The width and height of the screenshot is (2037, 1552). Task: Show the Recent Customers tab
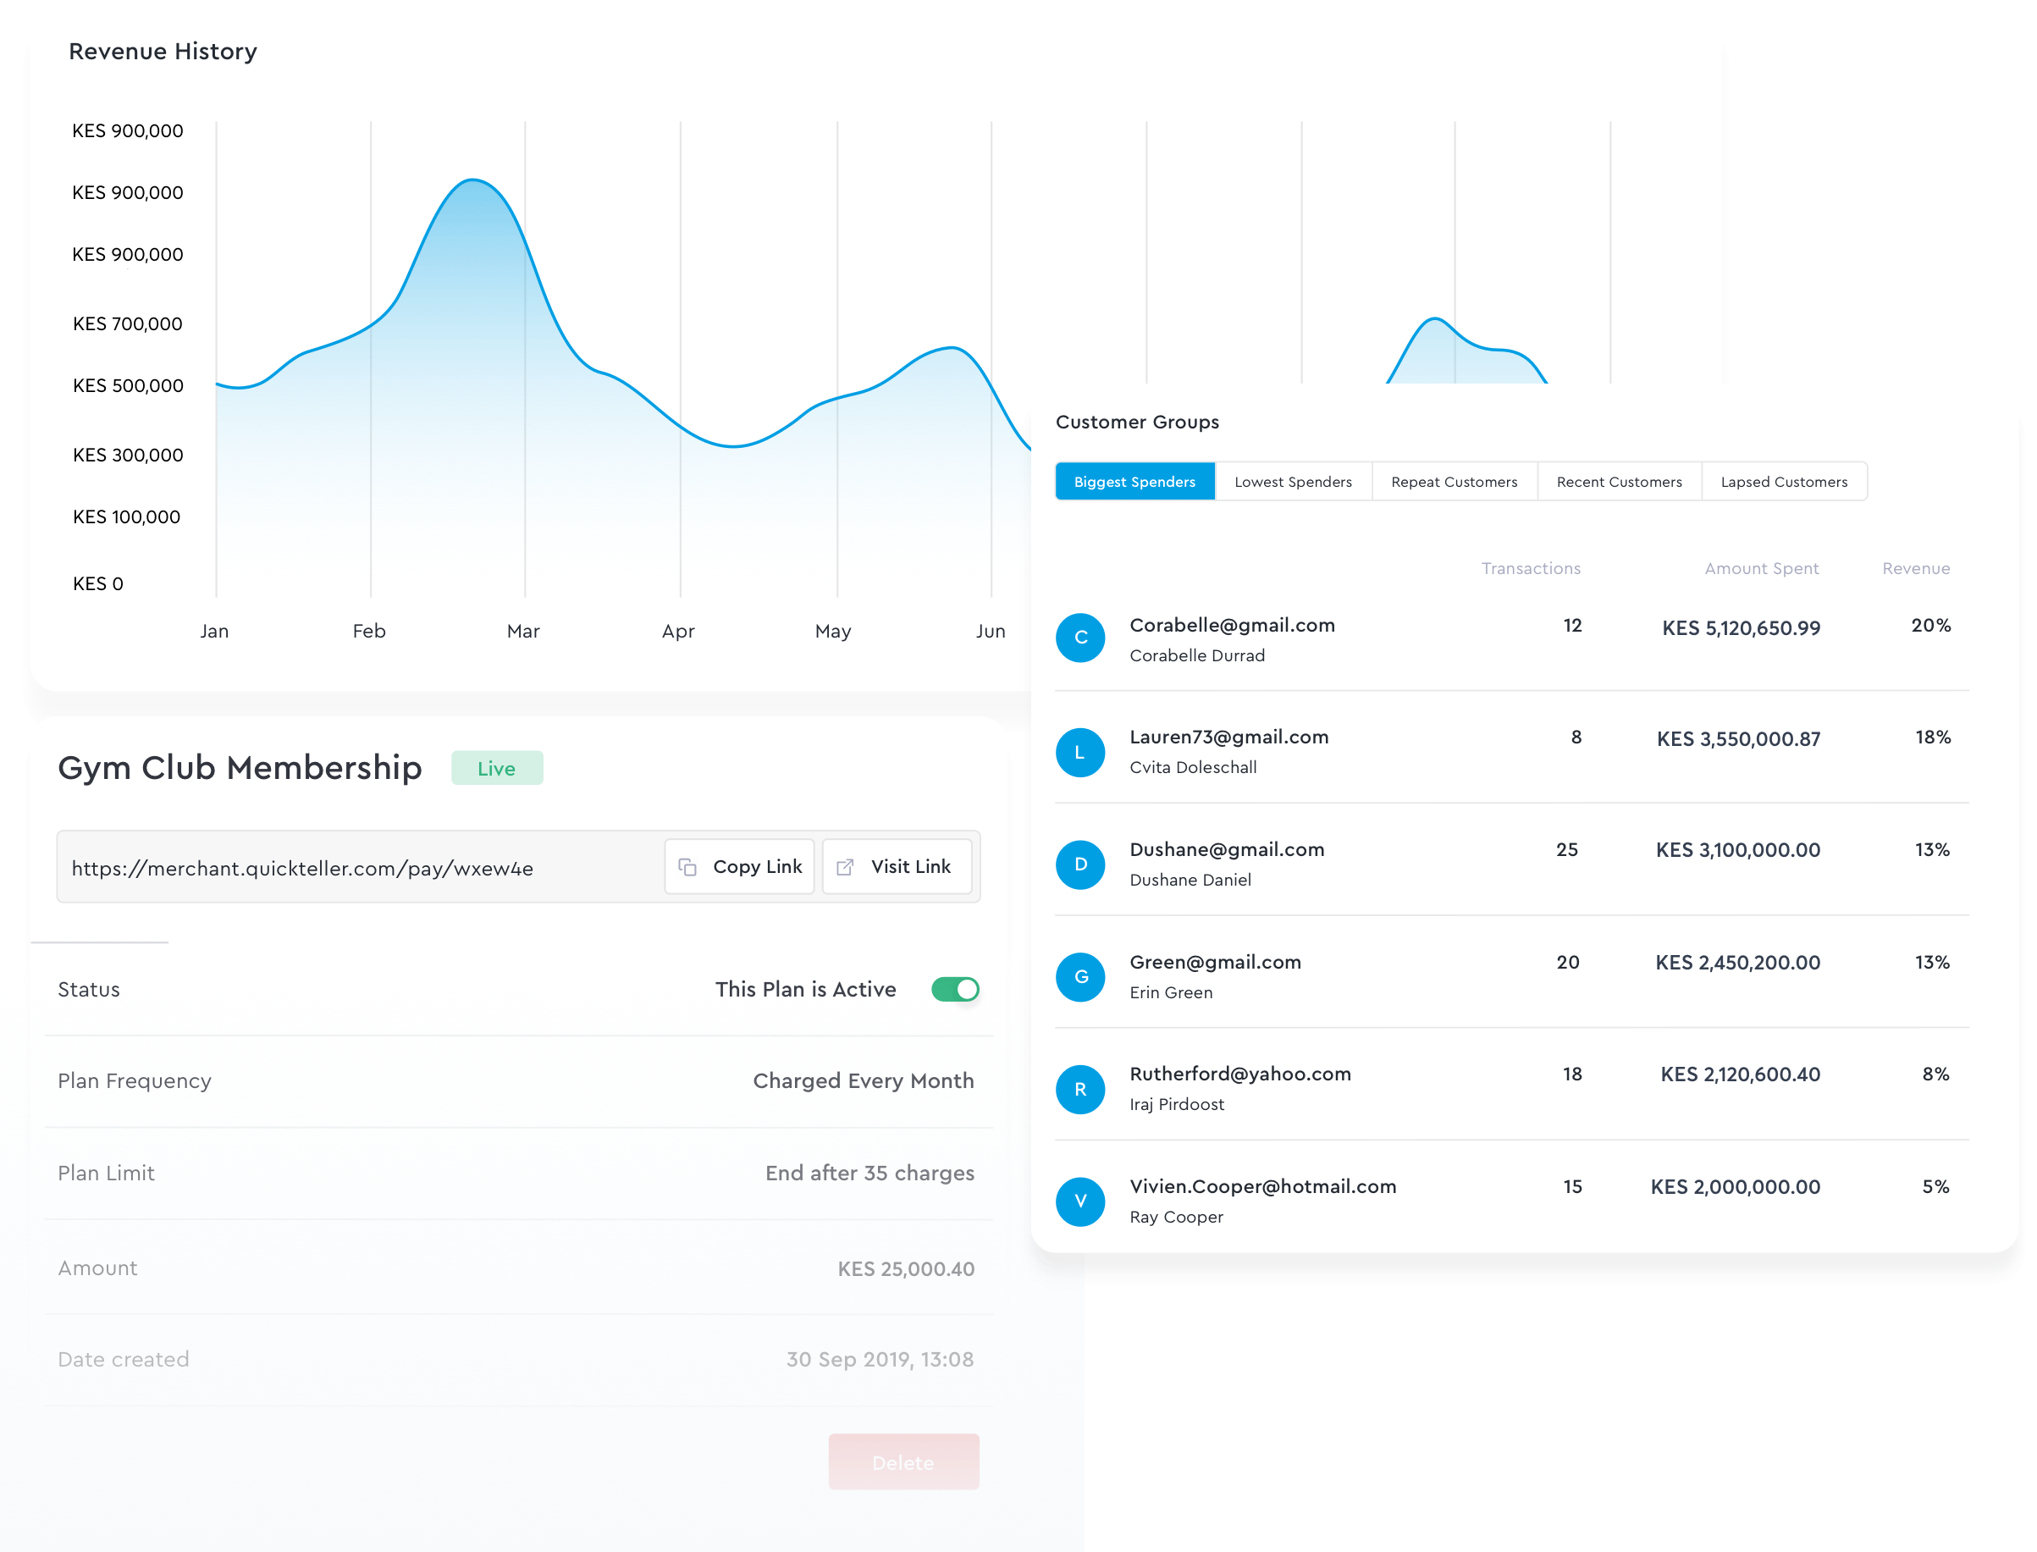[x=1619, y=481]
